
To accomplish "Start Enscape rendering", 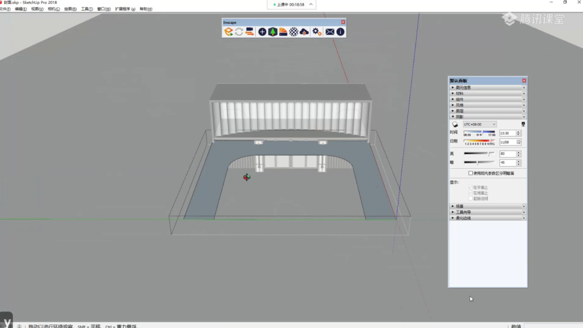I will pyautogui.click(x=228, y=32).
